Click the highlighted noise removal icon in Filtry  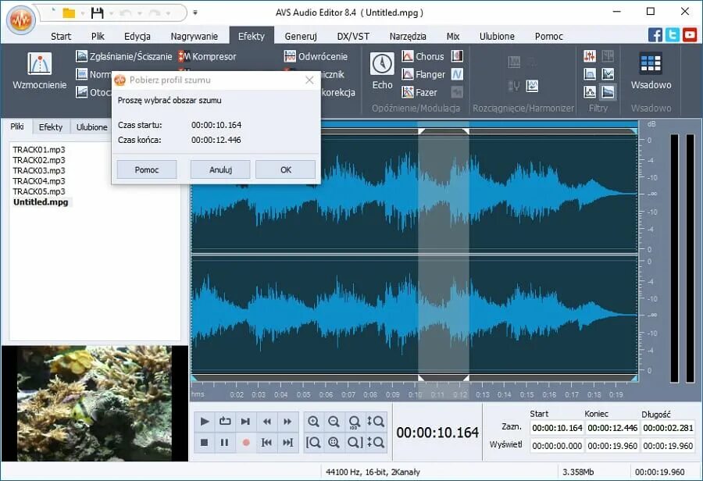pyautogui.click(x=608, y=92)
